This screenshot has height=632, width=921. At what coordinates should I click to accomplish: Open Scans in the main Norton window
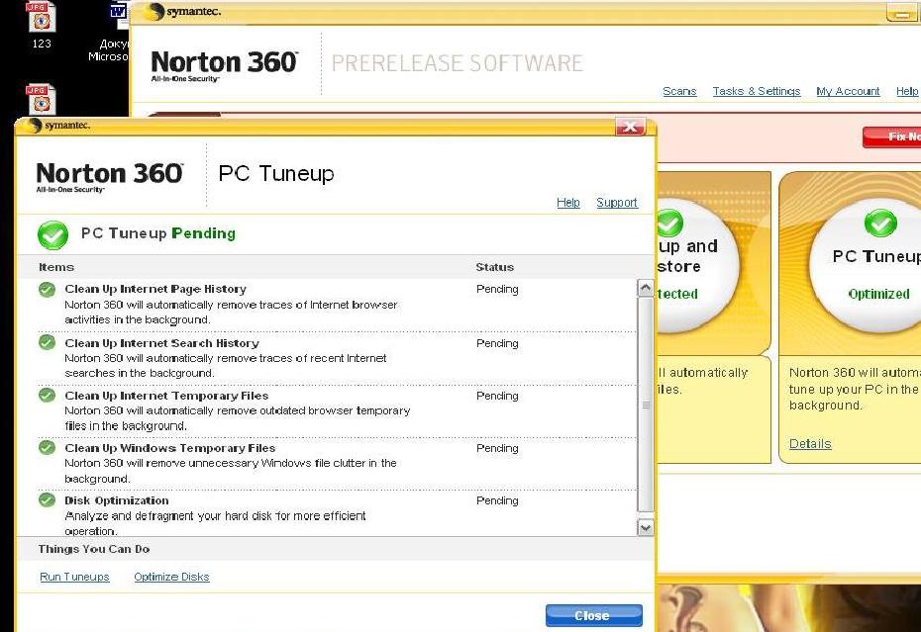[679, 92]
